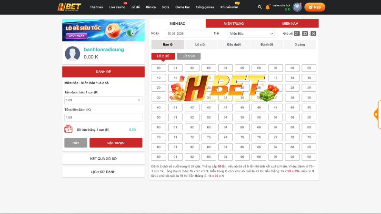Switch to Bao lô bet type
This screenshot has width=381, height=214.
(168, 44)
